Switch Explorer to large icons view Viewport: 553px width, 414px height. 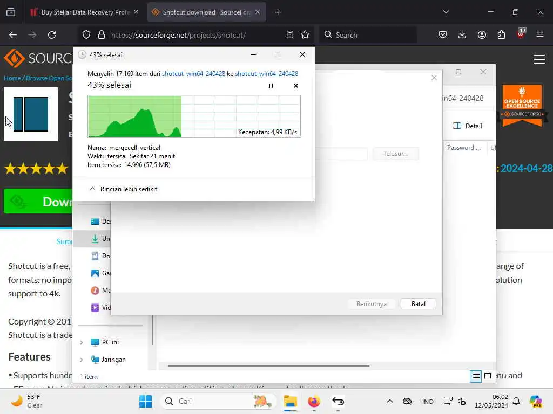[488, 377]
